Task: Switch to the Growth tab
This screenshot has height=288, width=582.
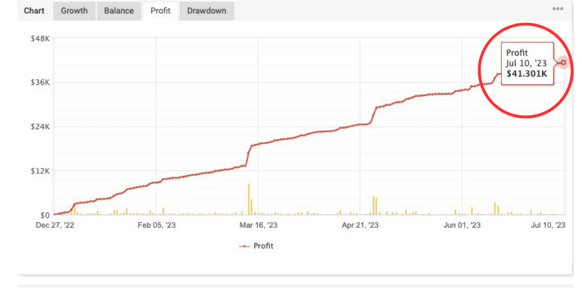Action: [x=74, y=10]
